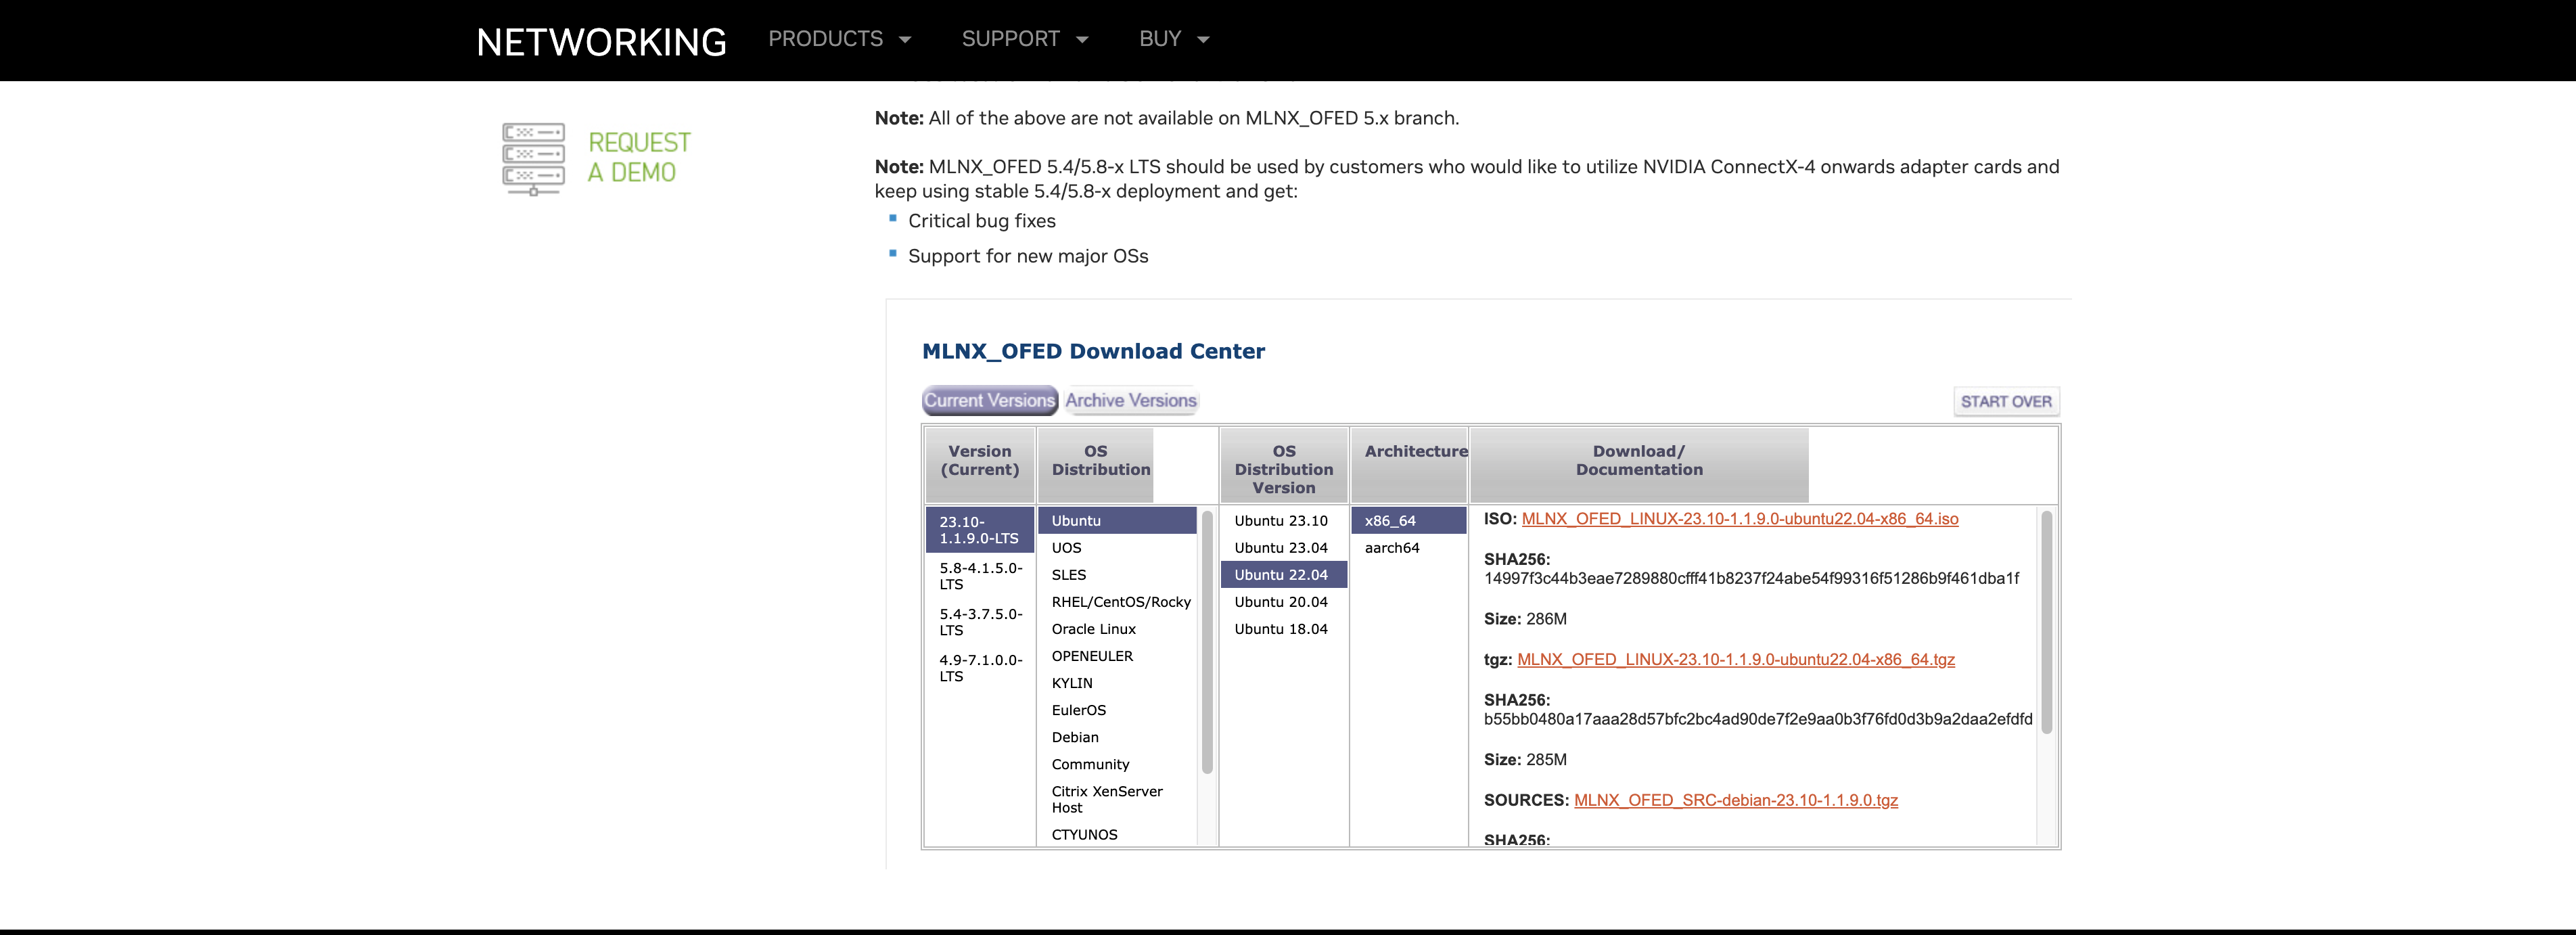Click the OS Distribution list scrollbar

1207,640
